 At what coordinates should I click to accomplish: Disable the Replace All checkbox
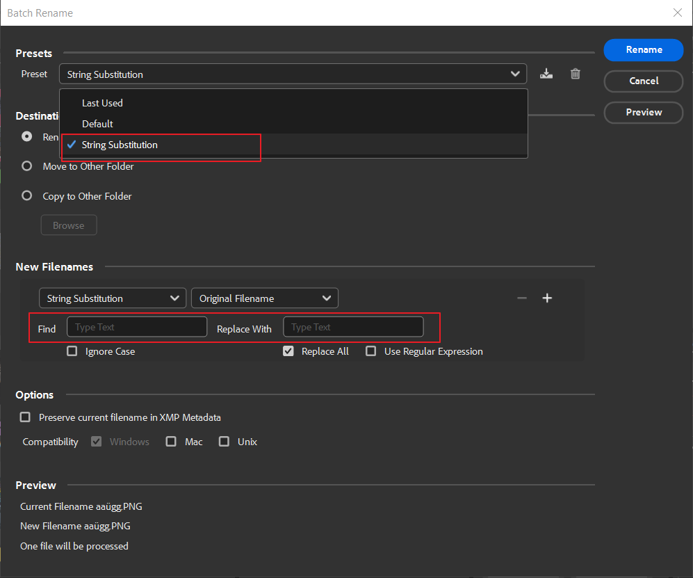288,351
